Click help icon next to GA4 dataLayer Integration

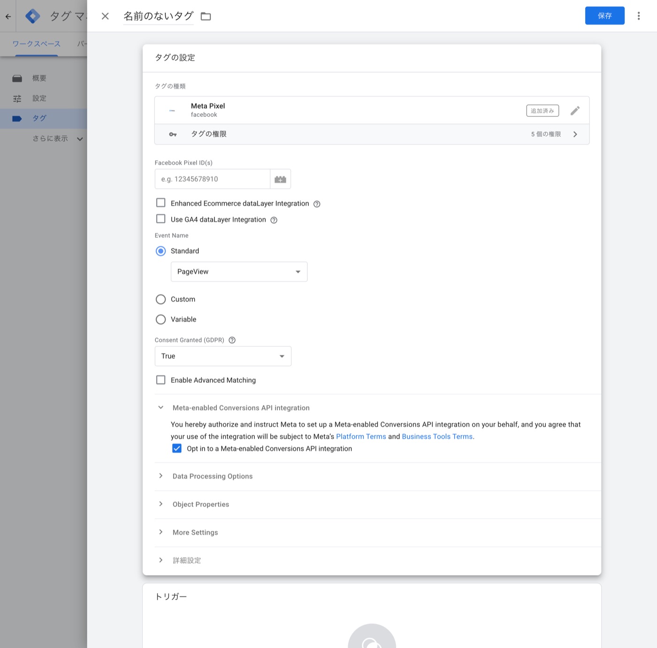coord(274,220)
